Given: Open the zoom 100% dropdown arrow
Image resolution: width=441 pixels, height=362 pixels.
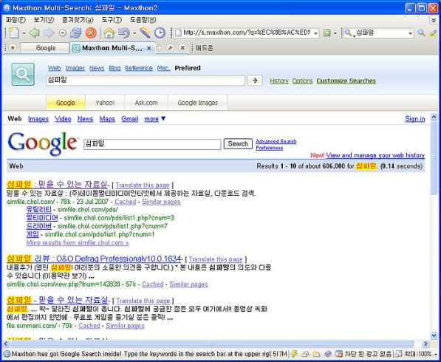Looking at the screenshot, I should pyautogui.click(x=436, y=354).
